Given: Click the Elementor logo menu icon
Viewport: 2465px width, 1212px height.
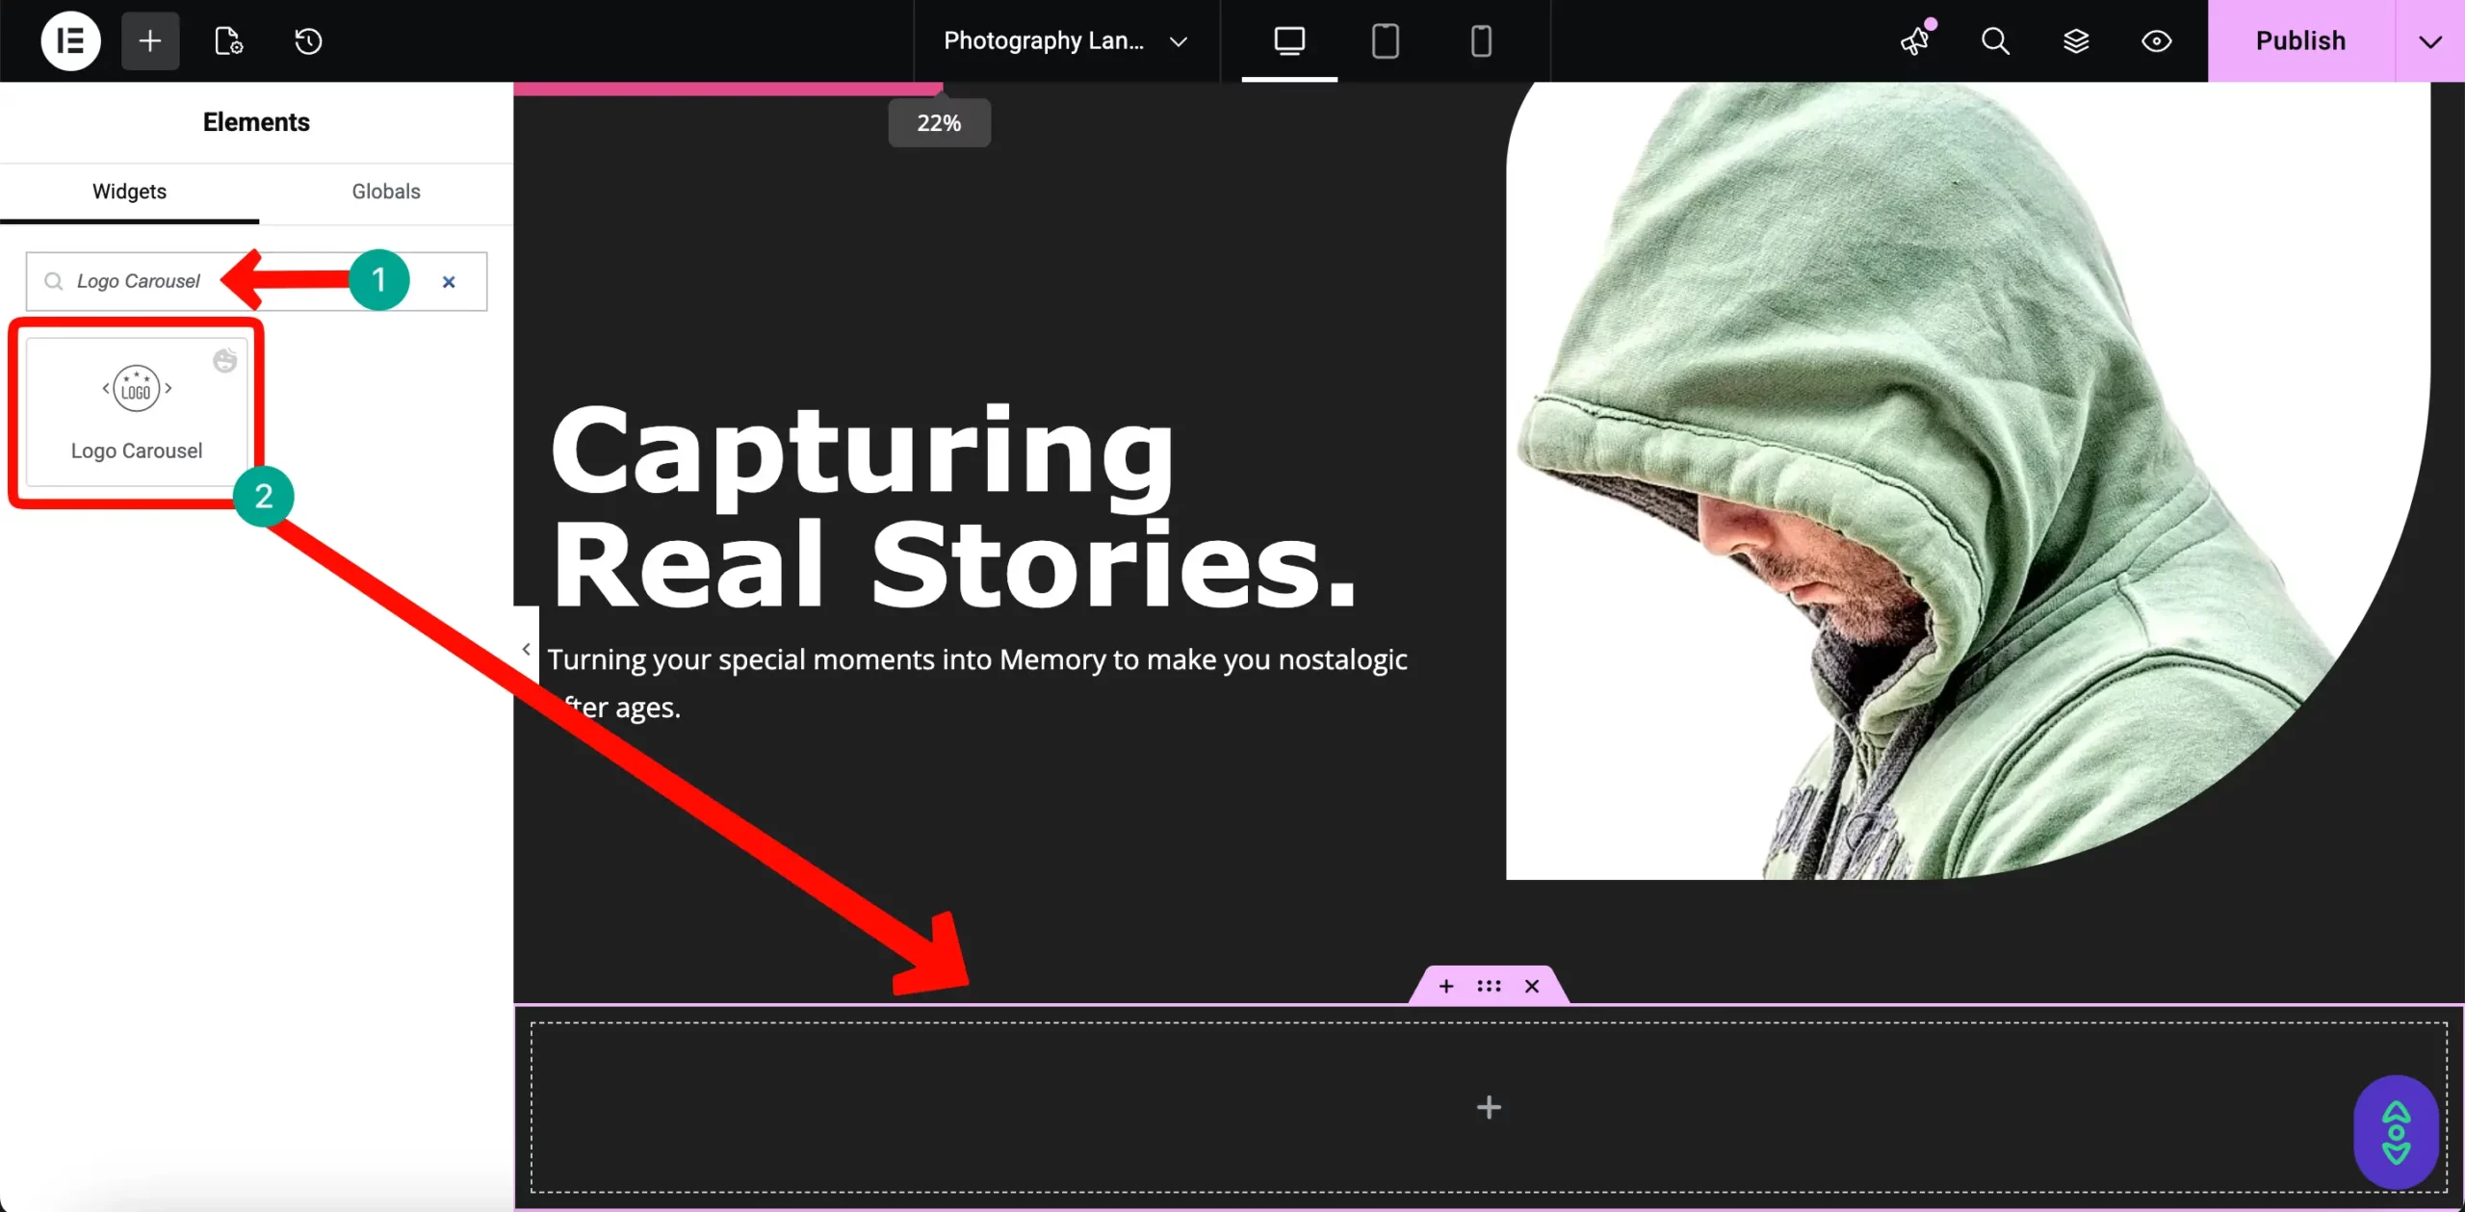Looking at the screenshot, I should (x=70, y=40).
